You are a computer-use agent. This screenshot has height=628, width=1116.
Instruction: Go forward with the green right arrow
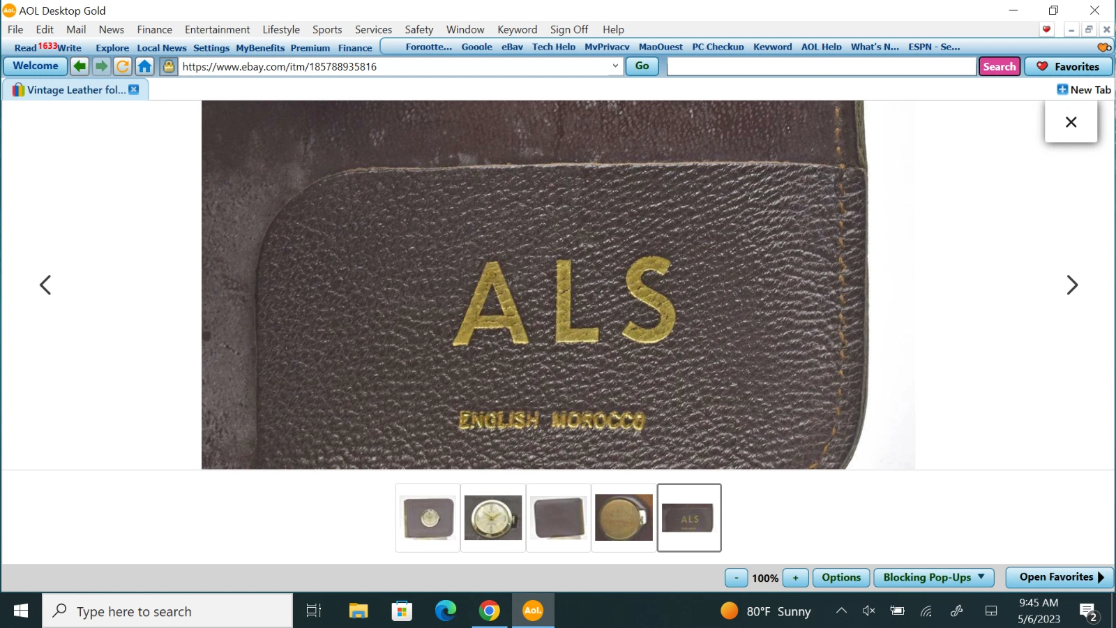coord(102,66)
